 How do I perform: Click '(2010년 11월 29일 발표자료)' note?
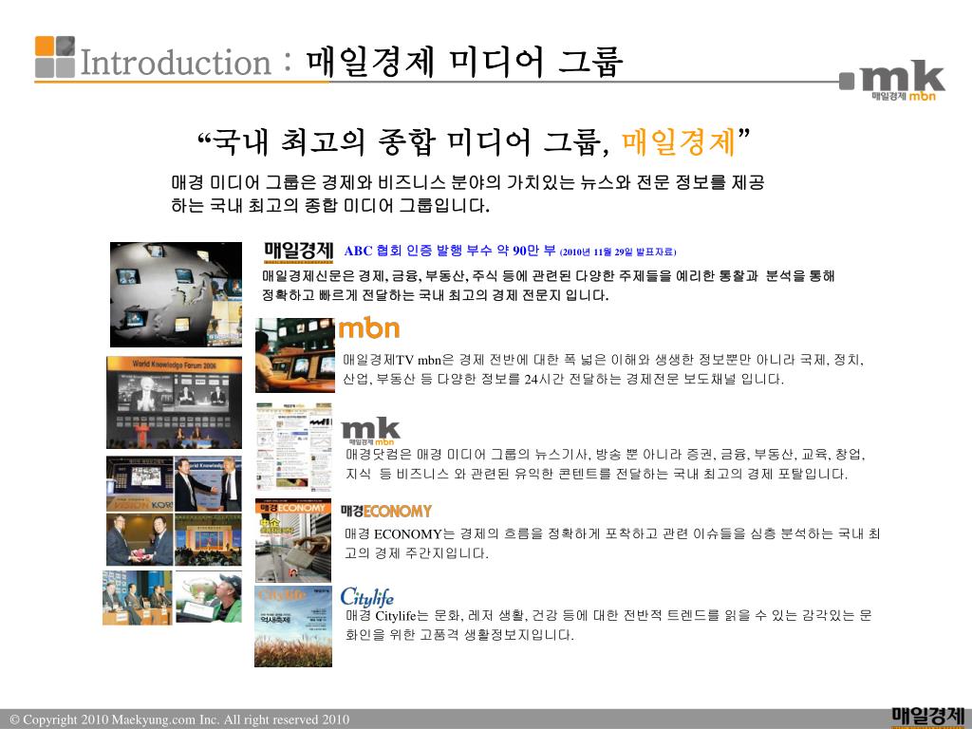[618, 252]
